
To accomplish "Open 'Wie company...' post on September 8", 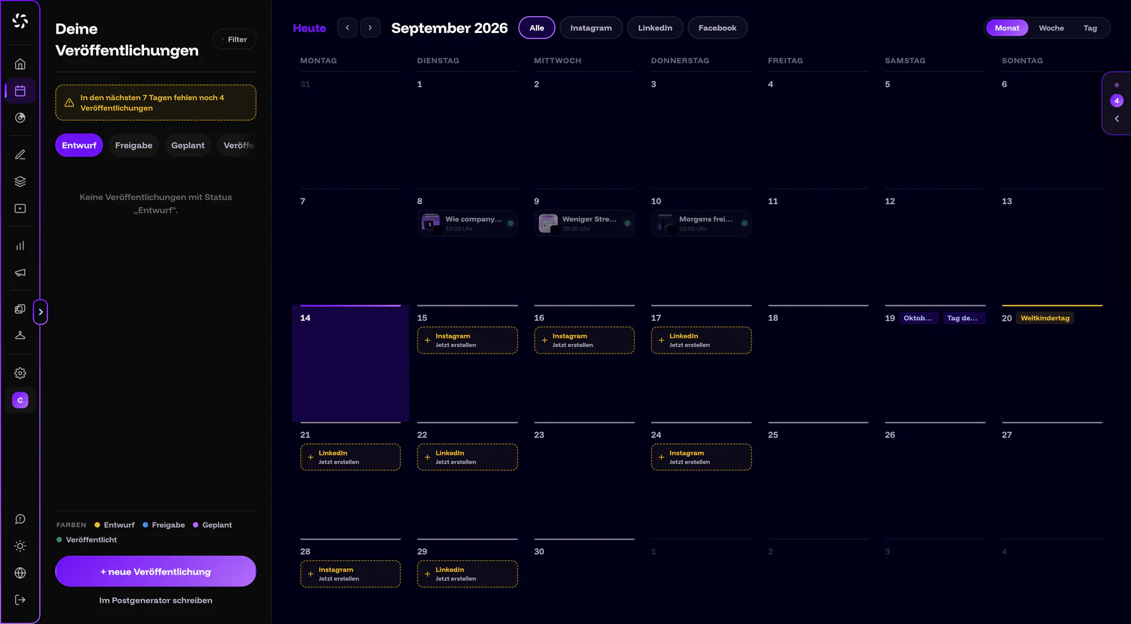I will [467, 223].
